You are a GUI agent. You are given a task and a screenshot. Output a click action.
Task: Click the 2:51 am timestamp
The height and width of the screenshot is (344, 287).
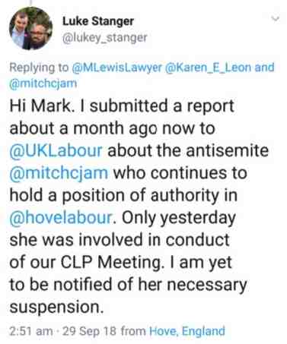point(31,331)
